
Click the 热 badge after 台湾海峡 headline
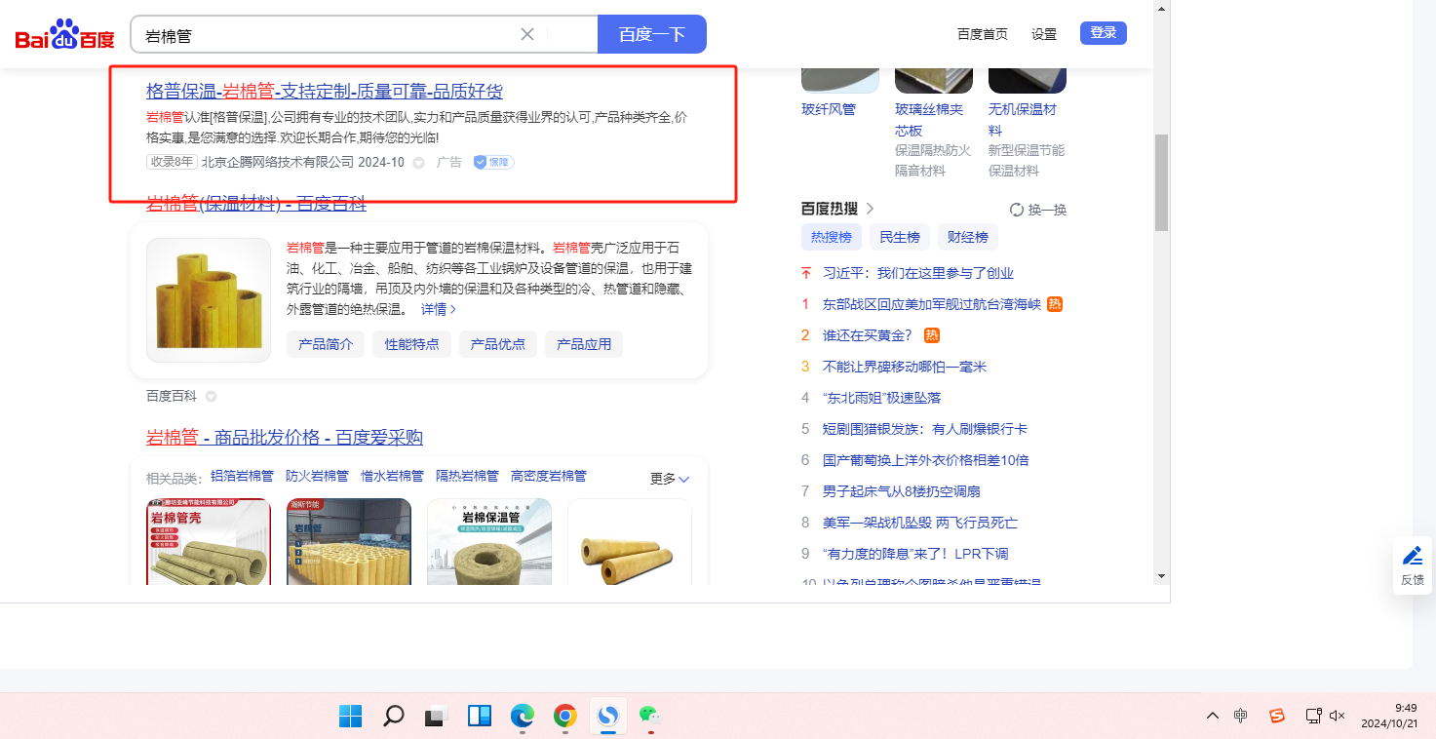coord(1055,304)
